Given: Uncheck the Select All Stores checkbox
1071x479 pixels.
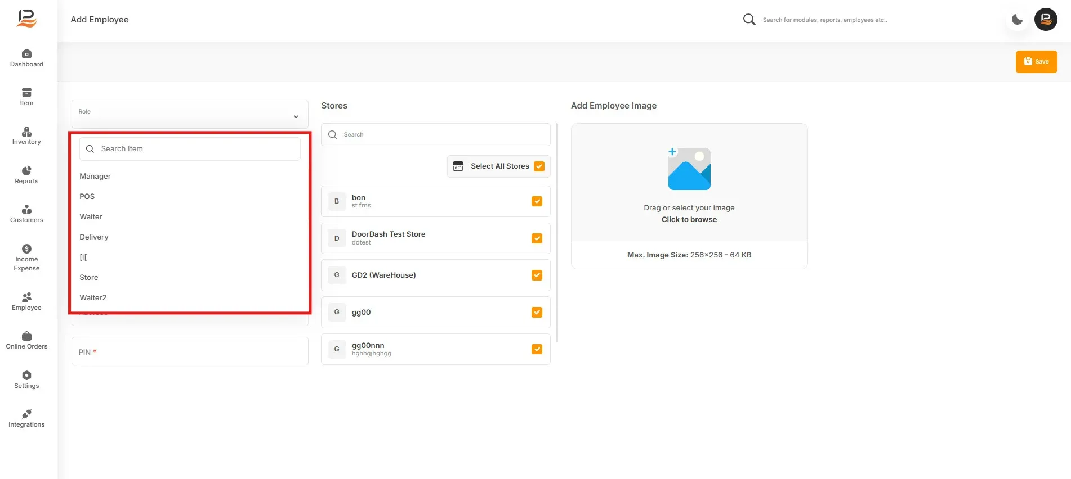Looking at the screenshot, I should pos(539,166).
